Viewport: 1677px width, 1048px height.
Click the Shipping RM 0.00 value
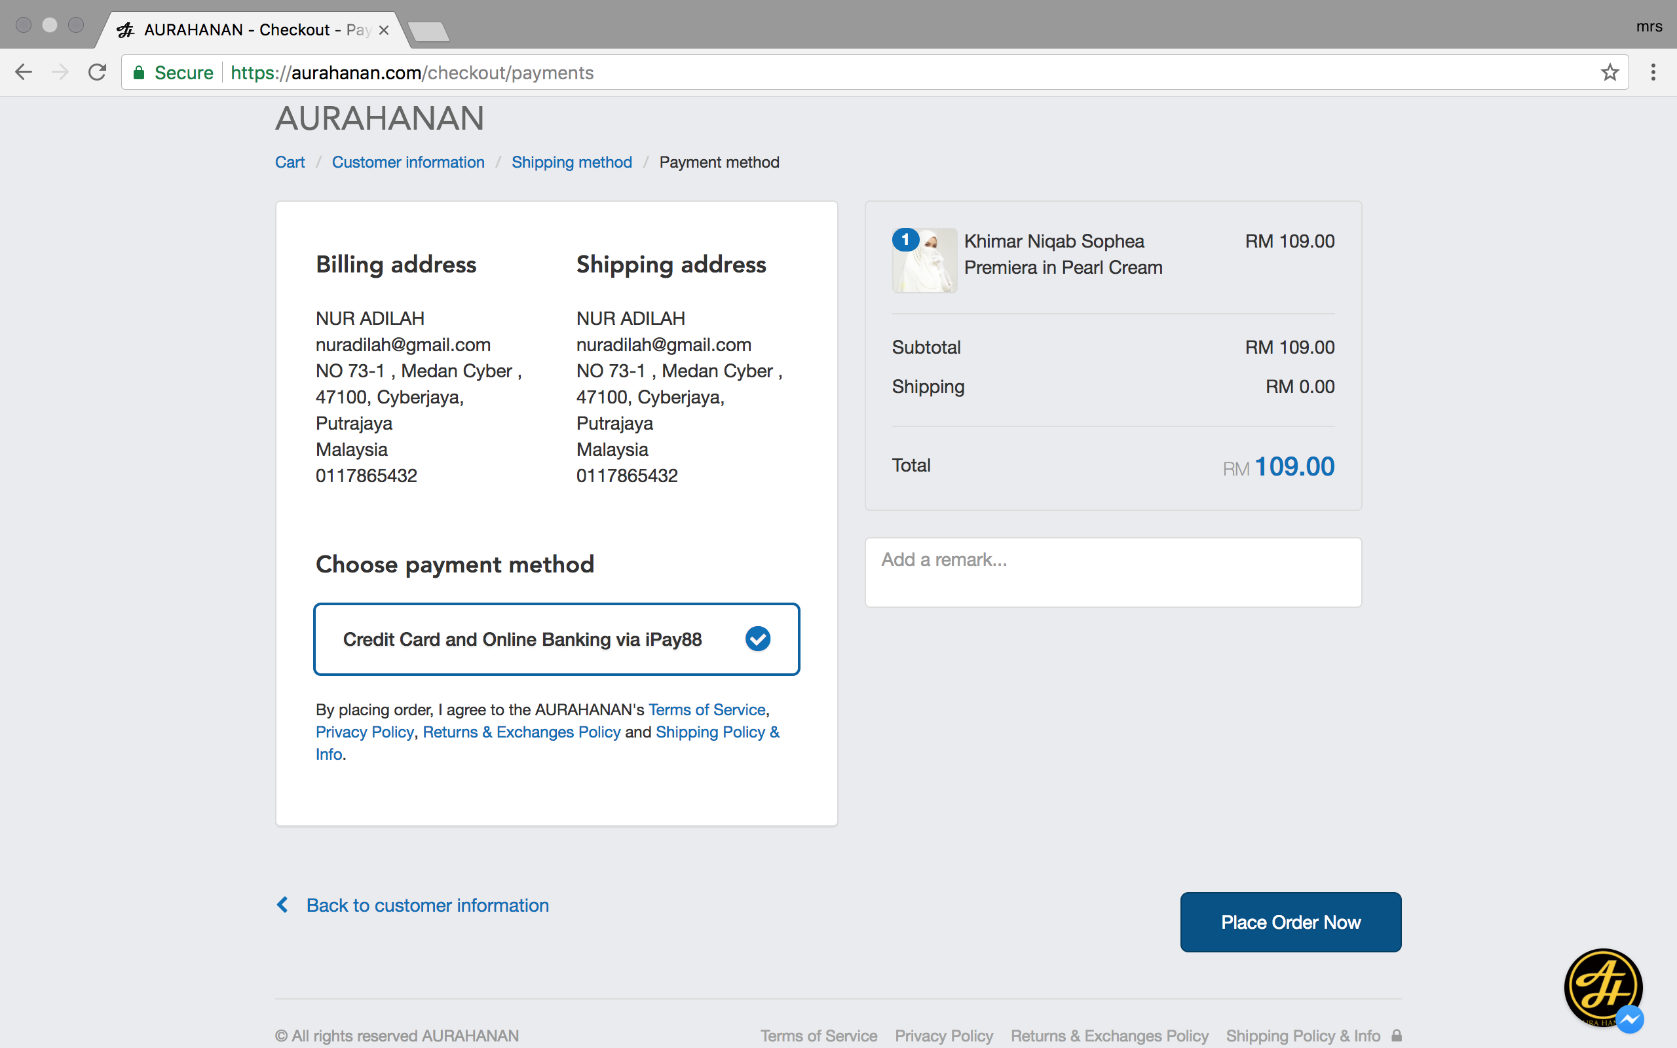pos(1300,386)
